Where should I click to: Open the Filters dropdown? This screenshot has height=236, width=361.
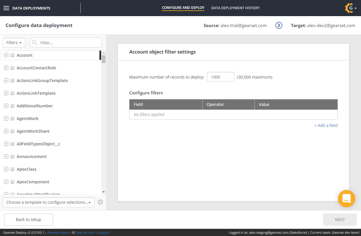[14, 43]
